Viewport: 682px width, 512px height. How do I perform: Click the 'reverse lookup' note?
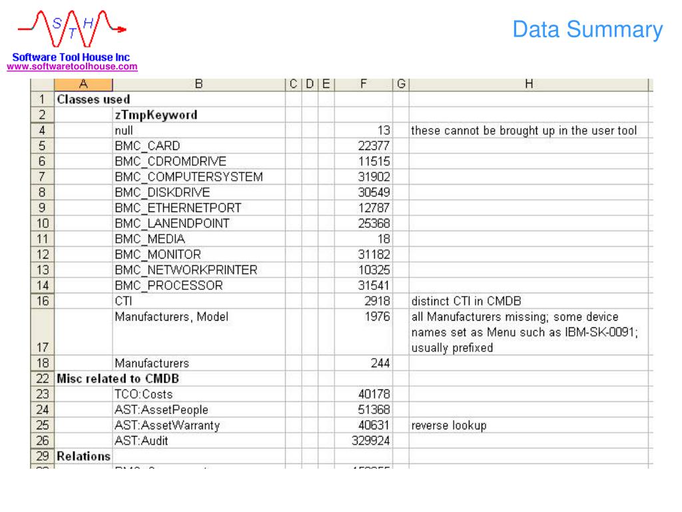click(449, 425)
